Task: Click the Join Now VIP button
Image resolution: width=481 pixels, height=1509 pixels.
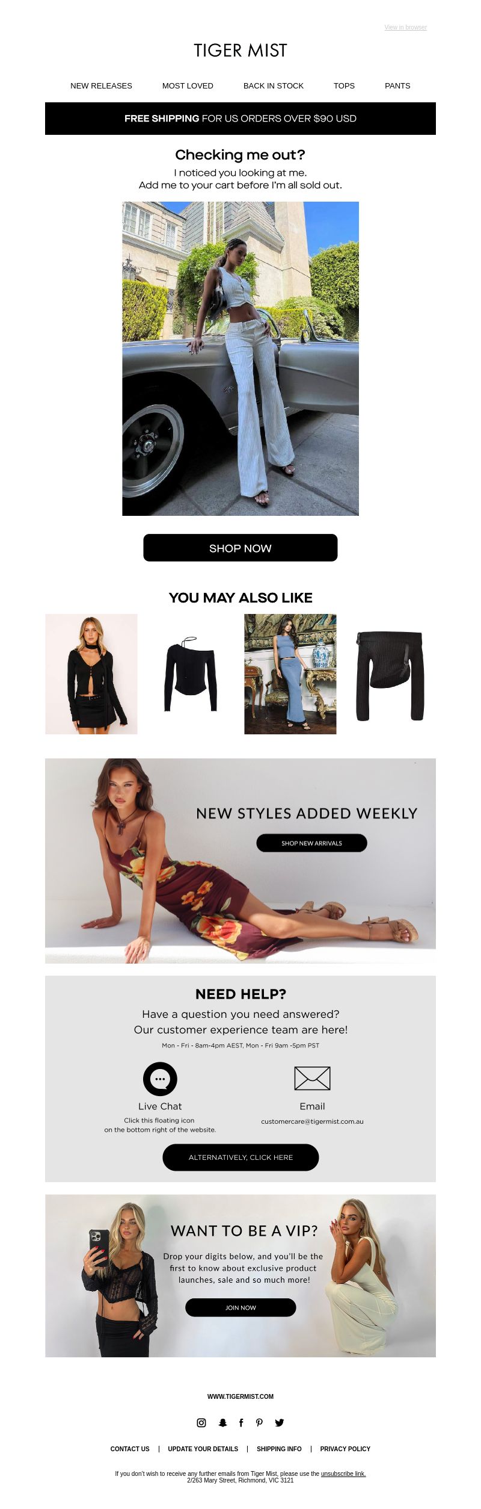Action: 240,1307
